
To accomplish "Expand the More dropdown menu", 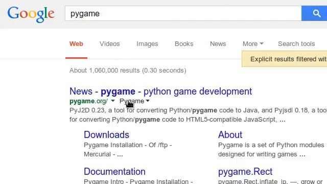I will tap(253, 44).
